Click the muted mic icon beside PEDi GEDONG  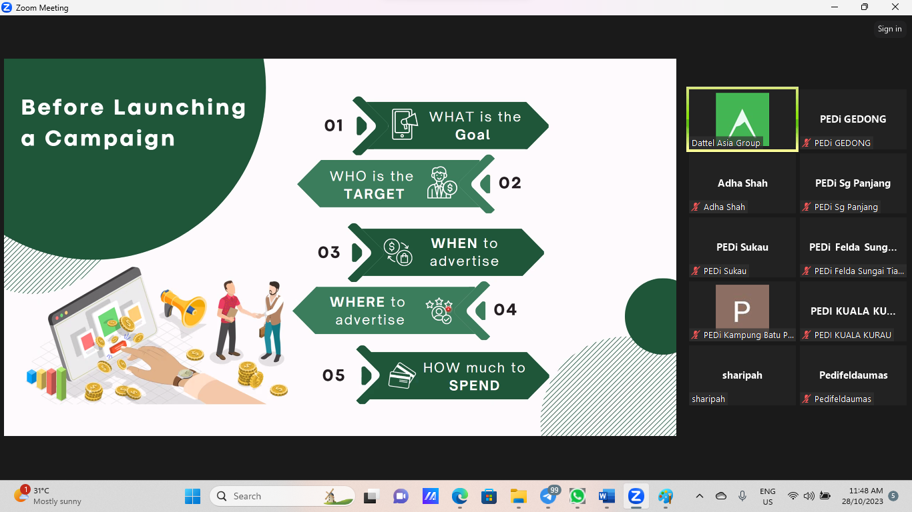(807, 143)
